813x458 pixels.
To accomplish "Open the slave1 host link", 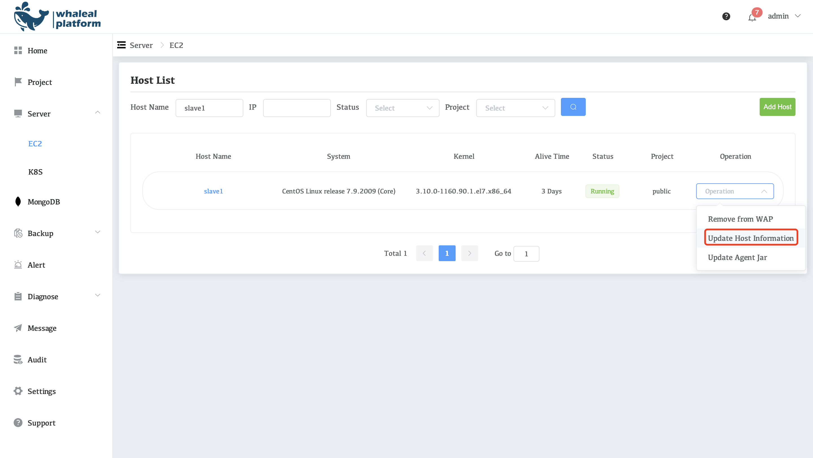I will point(213,191).
